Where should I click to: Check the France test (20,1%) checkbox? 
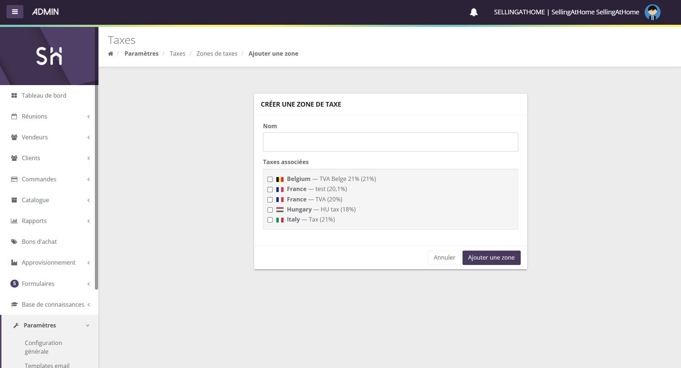point(270,189)
